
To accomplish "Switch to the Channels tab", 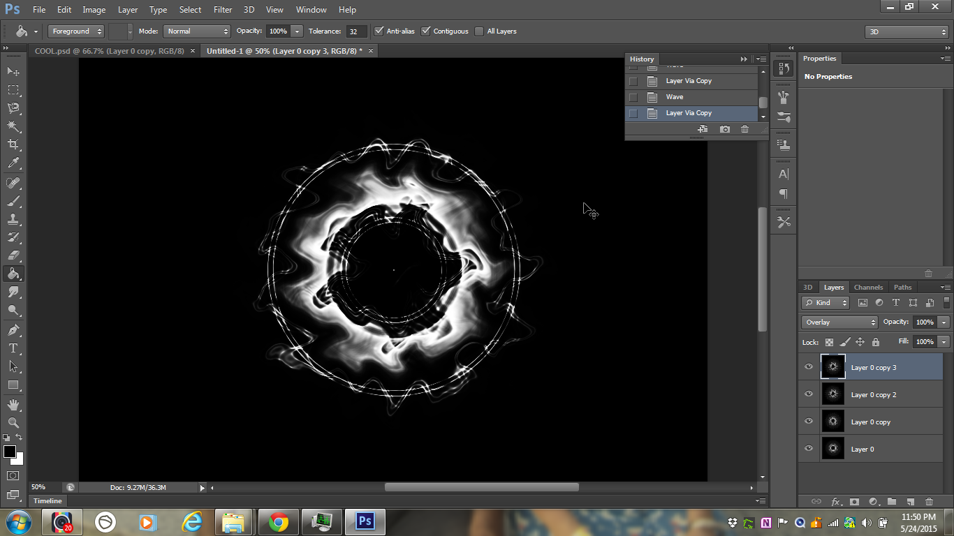I will (868, 287).
